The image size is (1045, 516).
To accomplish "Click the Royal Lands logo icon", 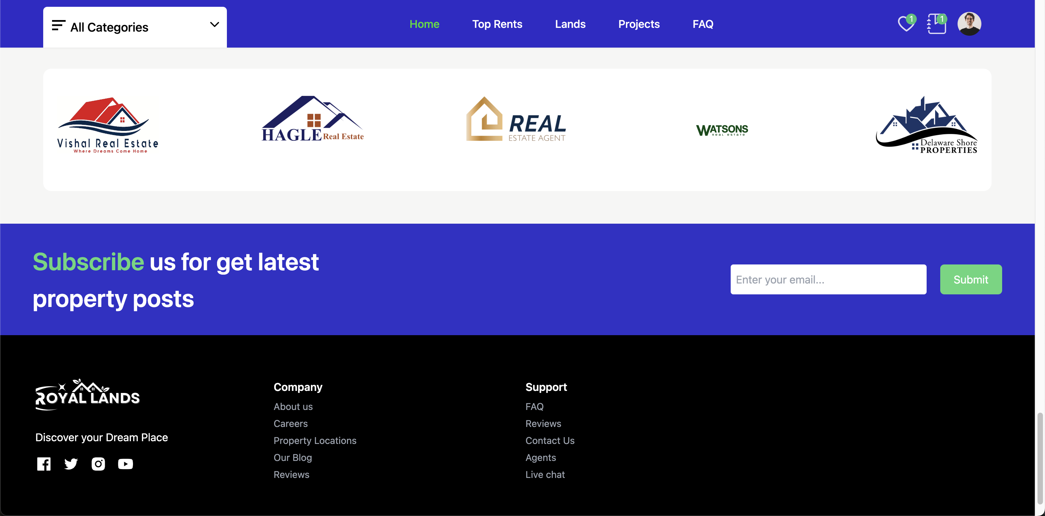I will click(x=87, y=393).
